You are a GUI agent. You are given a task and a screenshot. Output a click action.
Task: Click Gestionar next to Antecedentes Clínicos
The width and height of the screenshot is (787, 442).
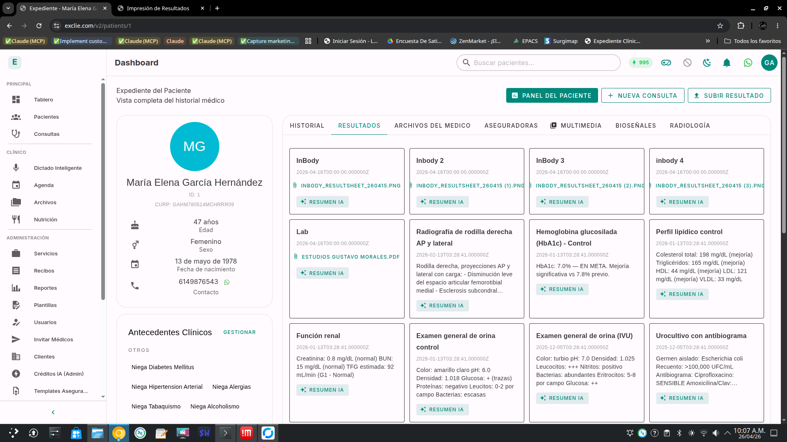pos(239,332)
